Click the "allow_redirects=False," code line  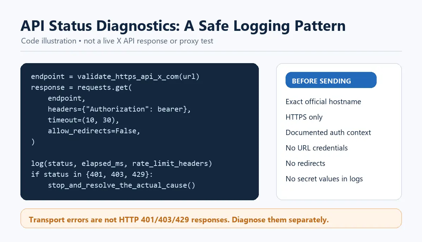pos(94,131)
